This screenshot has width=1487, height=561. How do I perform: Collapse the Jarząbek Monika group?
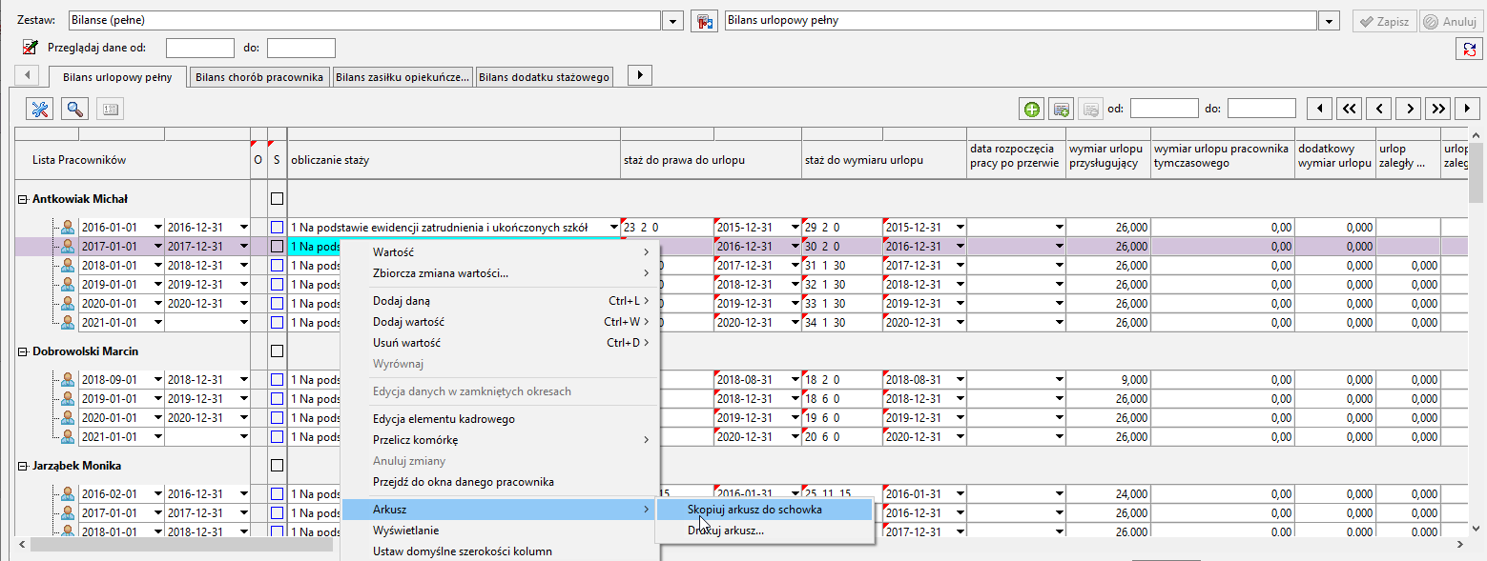pos(23,466)
